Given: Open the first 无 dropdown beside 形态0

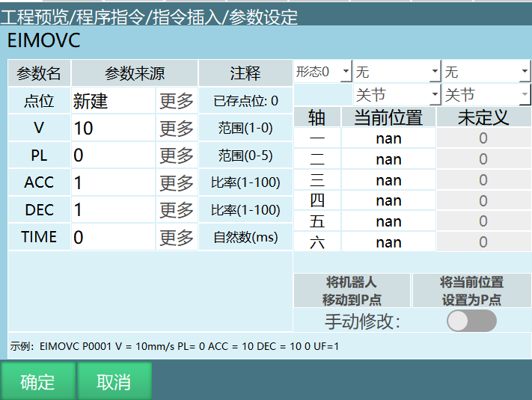Looking at the screenshot, I should click(397, 72).
